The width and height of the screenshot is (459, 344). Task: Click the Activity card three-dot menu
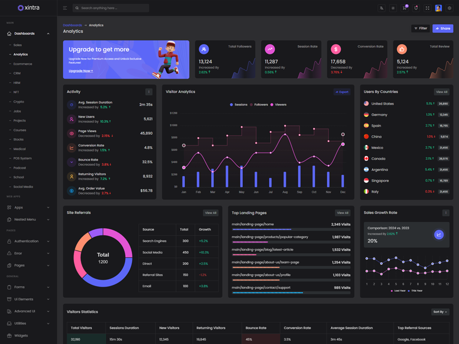click(x=149, y=92)
